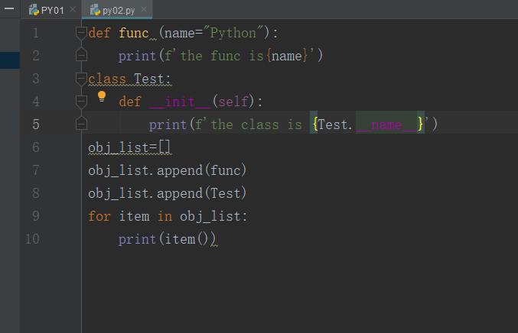This screenshot has width=518, height=333.
Task: Click 'obj_list.append(func)' statement
Action: pyautogui.click(x=167, y=170)
